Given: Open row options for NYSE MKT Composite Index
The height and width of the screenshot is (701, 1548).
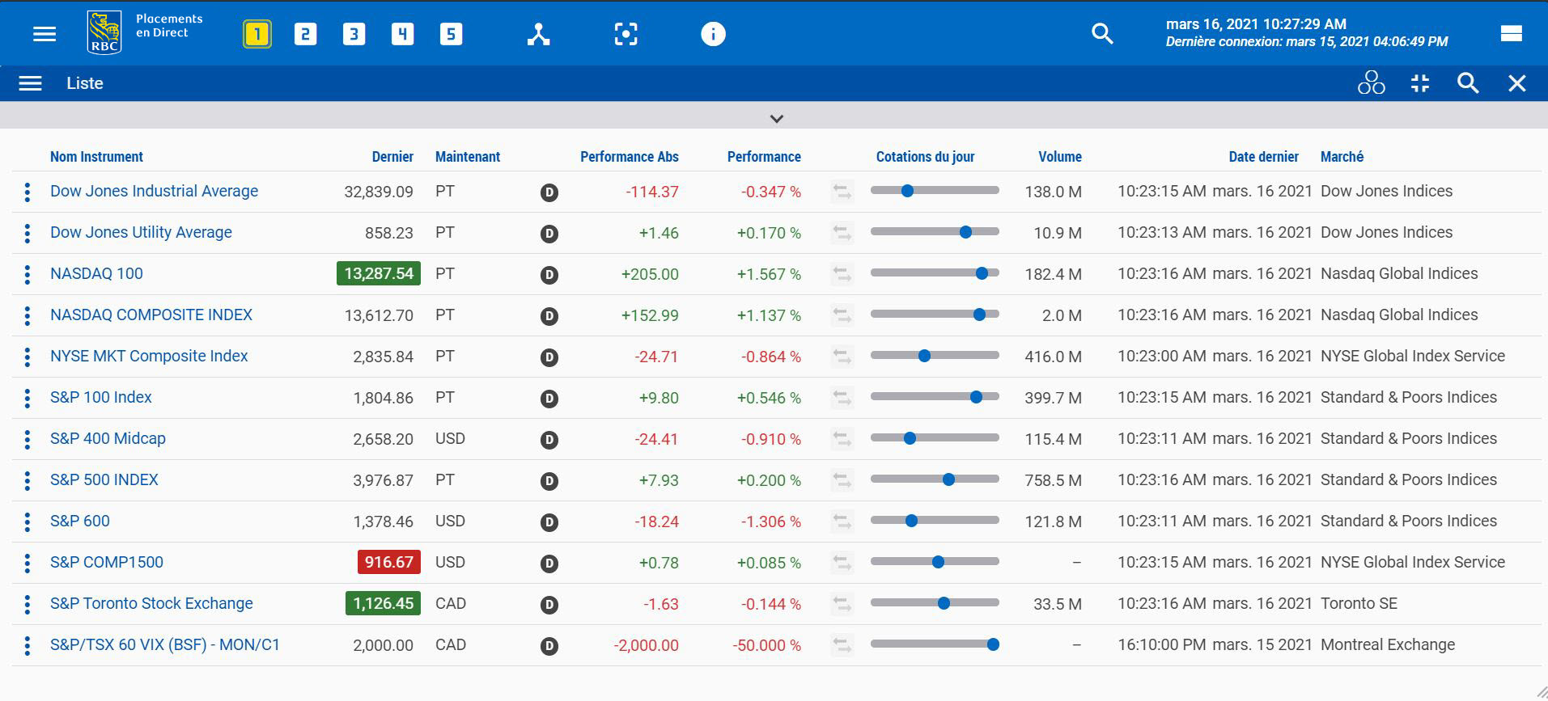Looking at the screenshot, I should coord(28,357).
